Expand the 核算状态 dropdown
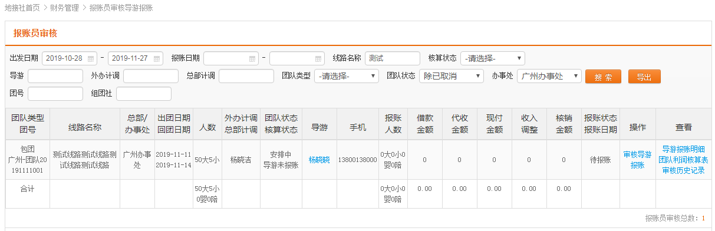This screenshot has width=715, height=231. (x=492, y=58)
